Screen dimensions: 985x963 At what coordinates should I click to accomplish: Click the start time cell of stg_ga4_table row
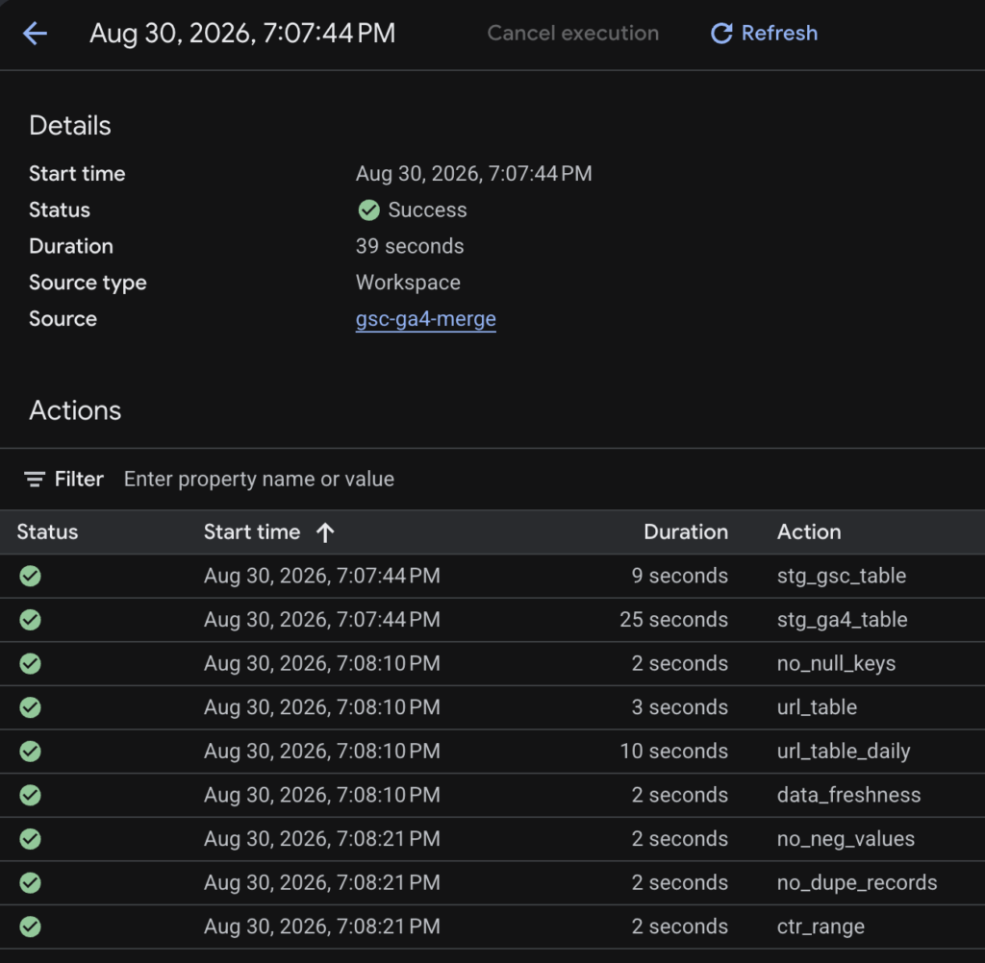click(x=321, y=620)
